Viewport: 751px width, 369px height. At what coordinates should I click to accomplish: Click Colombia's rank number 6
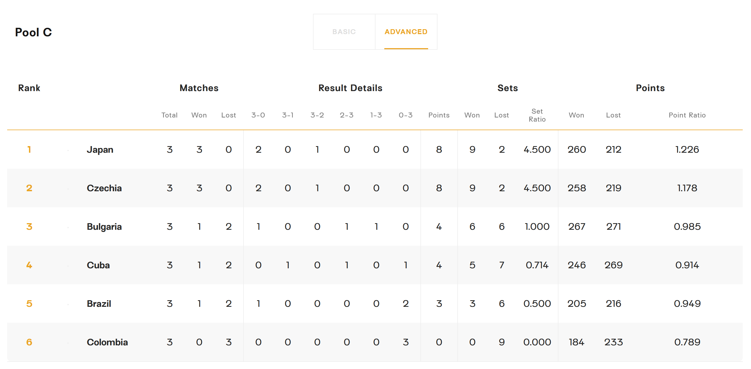[x=29, y=342]
